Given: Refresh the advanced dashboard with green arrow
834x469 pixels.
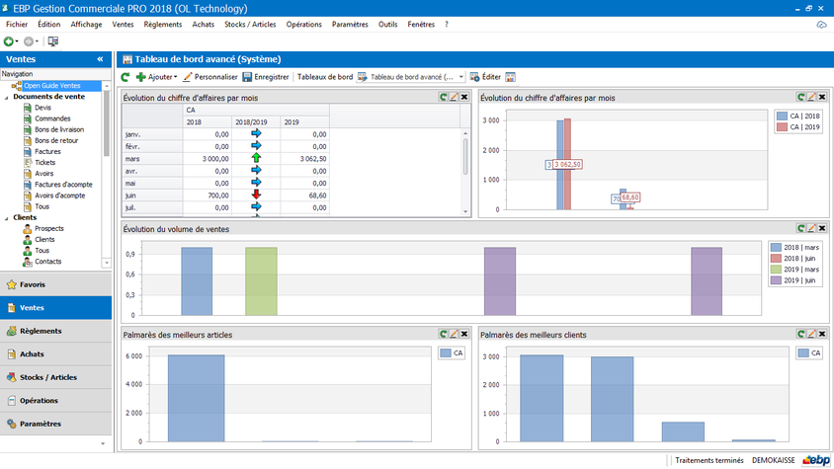Looking at the screenshot, I should (125, 77).
